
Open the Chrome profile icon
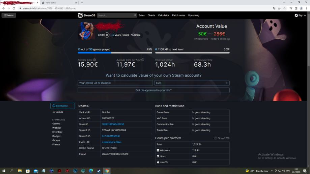[x=301, y=8]
